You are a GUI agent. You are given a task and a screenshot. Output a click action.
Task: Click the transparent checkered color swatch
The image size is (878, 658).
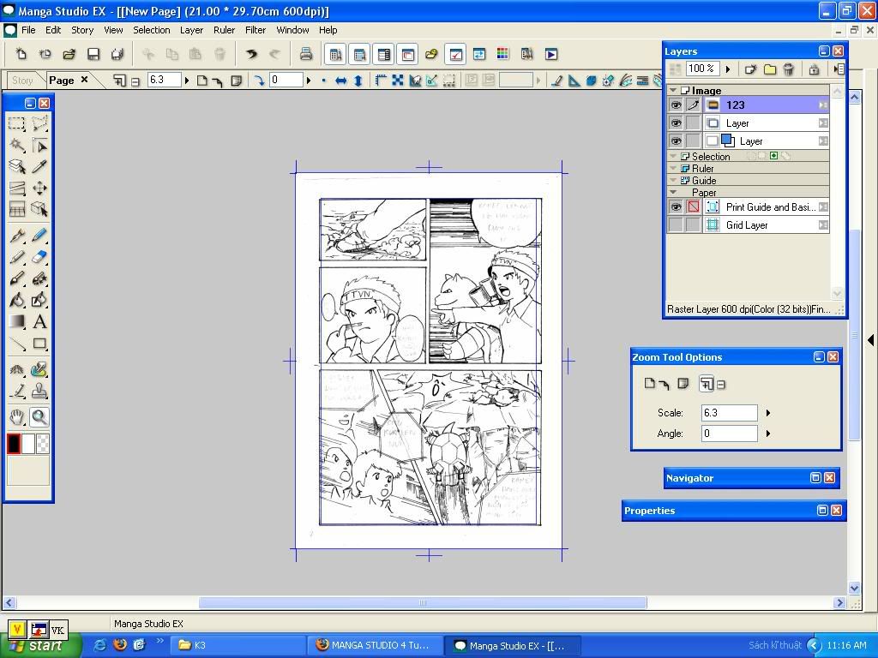point(43,444)
